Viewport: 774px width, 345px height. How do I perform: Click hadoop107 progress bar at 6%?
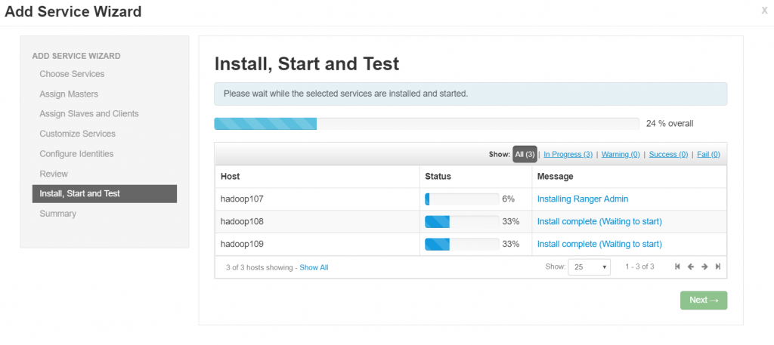pos(462,199)
